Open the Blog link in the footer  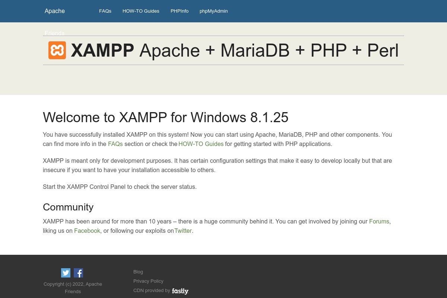tap(138, 272)
